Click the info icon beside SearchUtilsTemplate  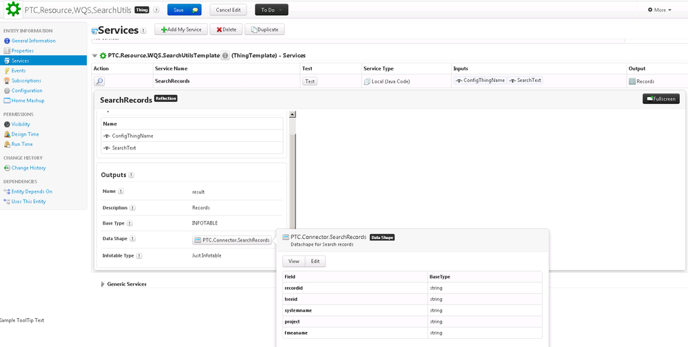coord(225,56)
